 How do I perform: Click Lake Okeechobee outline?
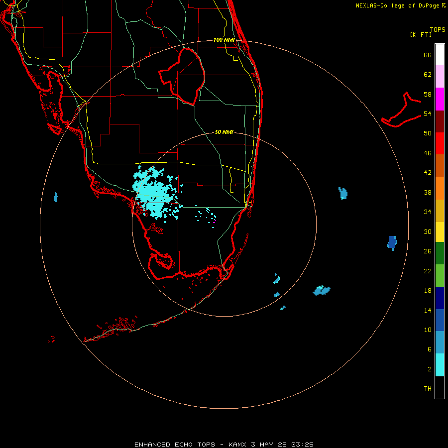point(183,76)
